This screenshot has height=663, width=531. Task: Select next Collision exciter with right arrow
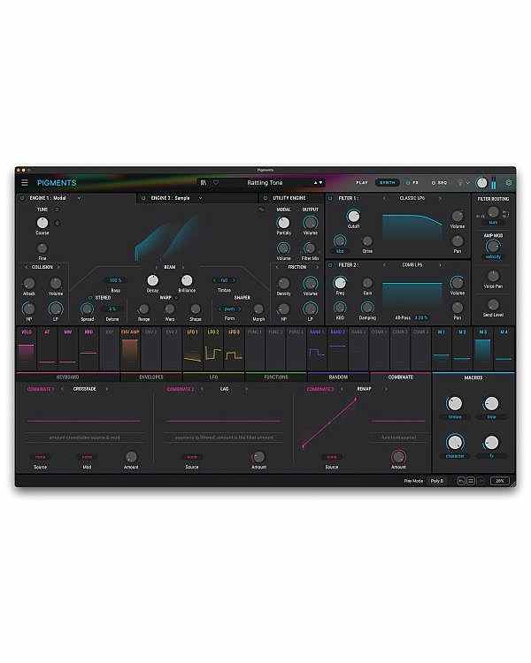(58, 267)
